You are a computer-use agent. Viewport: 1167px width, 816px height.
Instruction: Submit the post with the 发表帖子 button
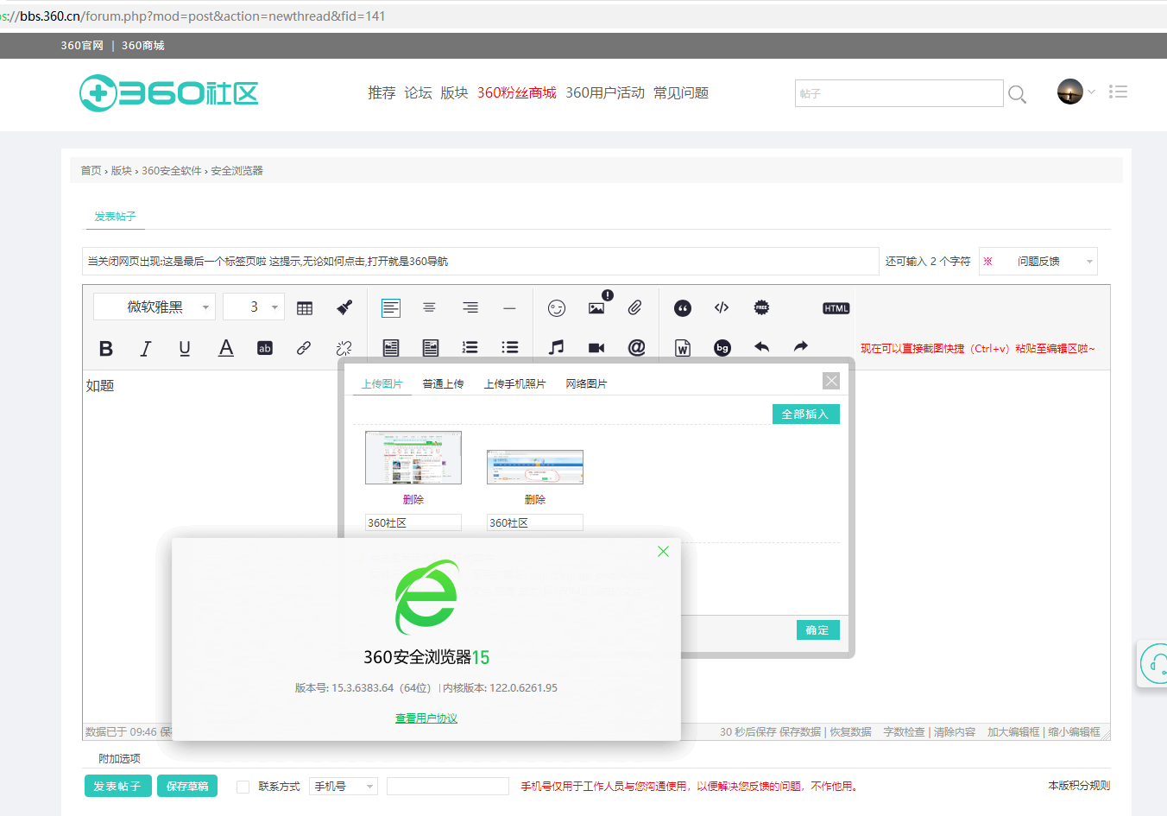(117, 787)
